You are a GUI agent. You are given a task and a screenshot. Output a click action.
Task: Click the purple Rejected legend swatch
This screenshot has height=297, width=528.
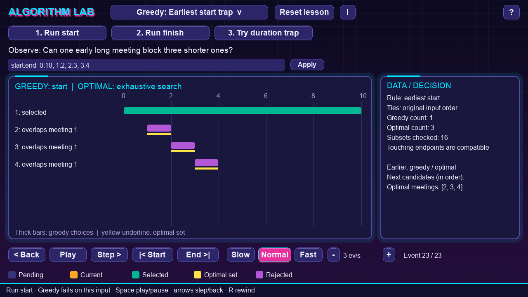click(259, 275)
